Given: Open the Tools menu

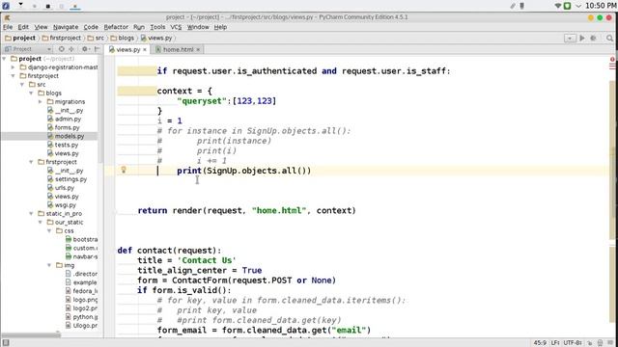Looking at the screenshot, I should (x=157, y=27).
